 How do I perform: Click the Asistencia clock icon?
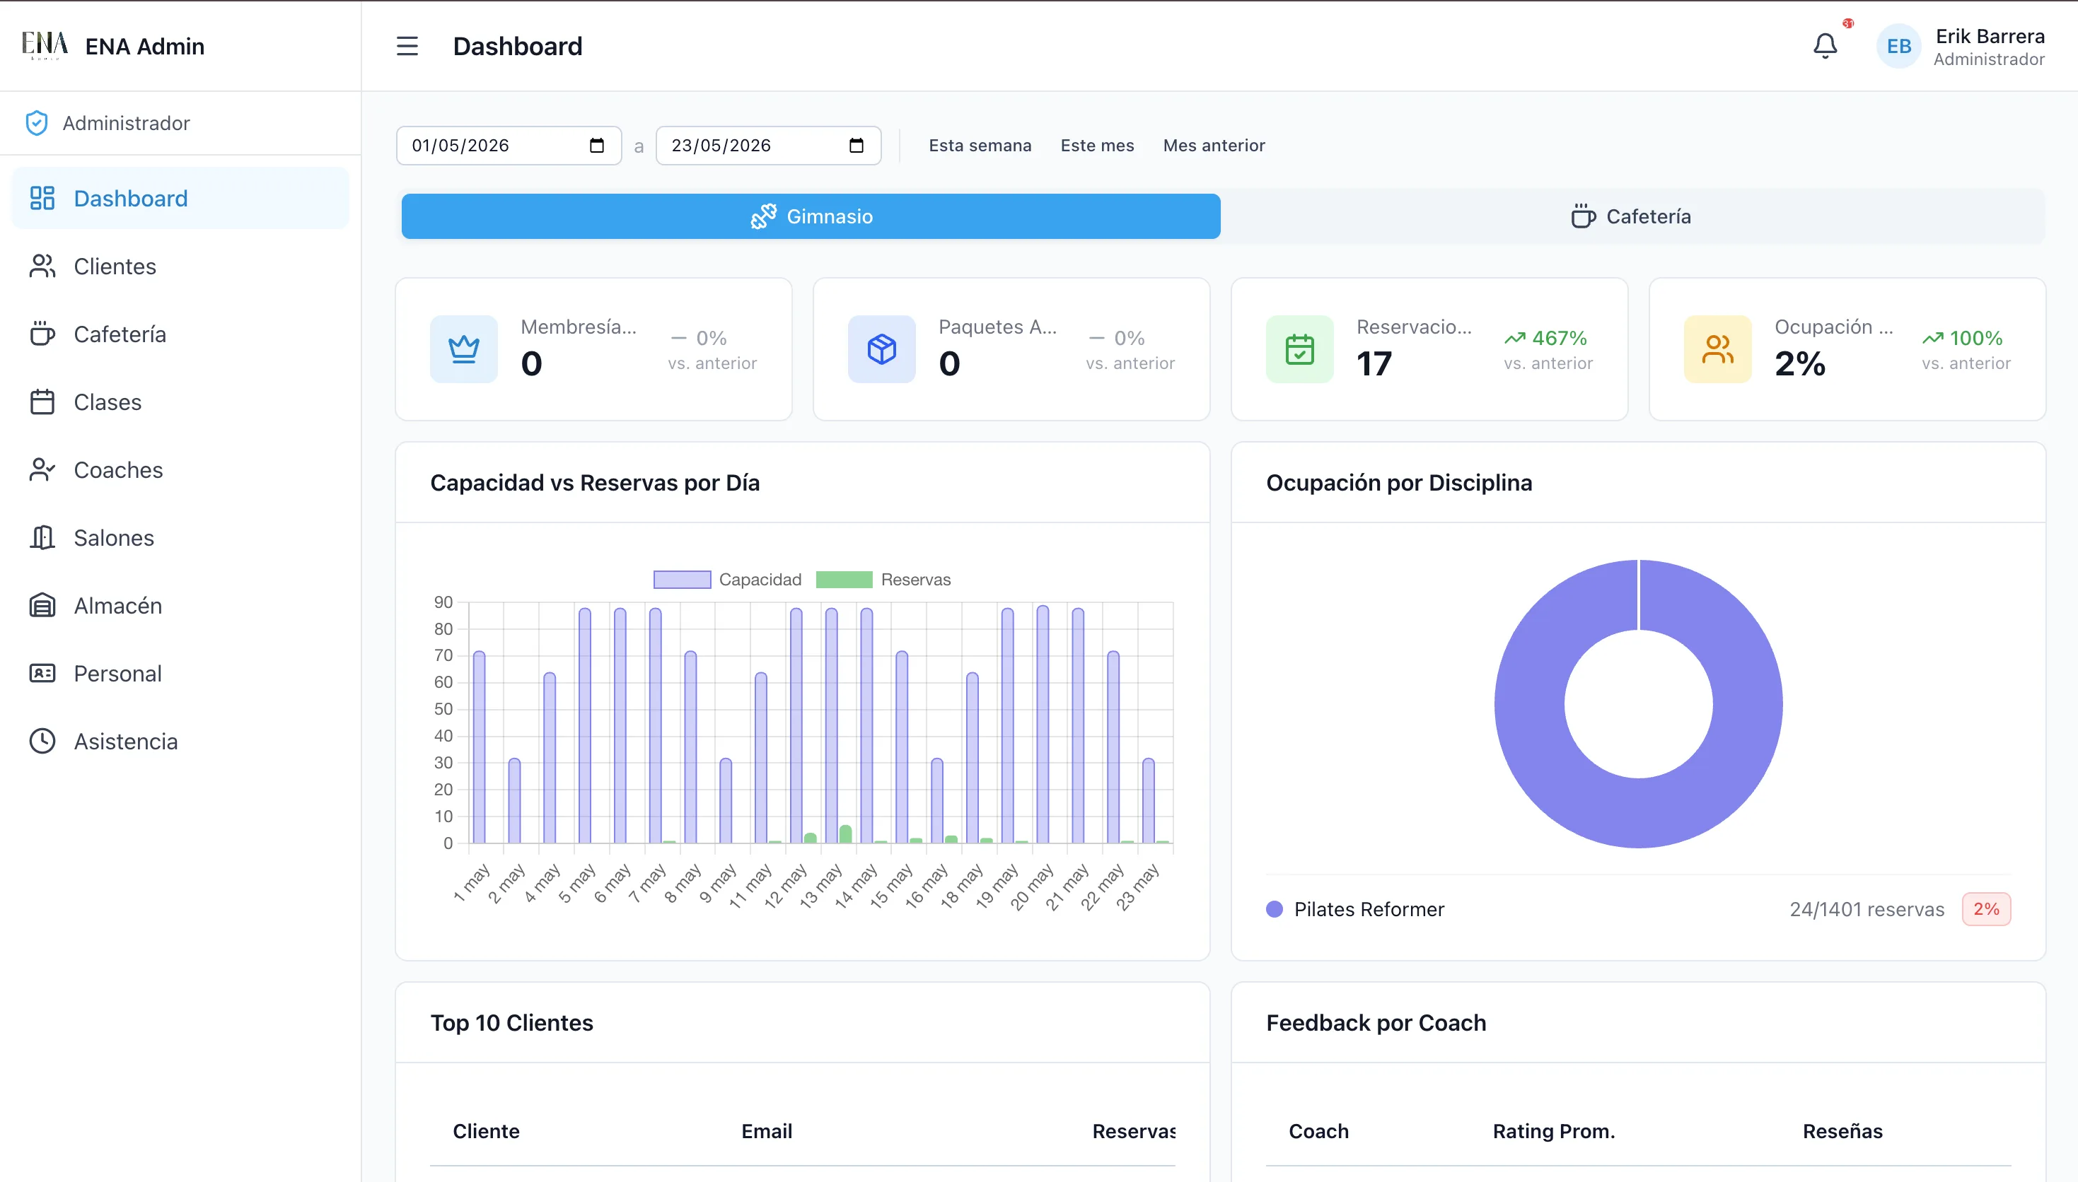click(x=42, y=741)
